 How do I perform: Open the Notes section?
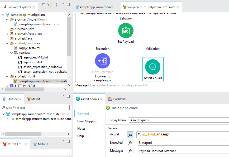point(81,129)
